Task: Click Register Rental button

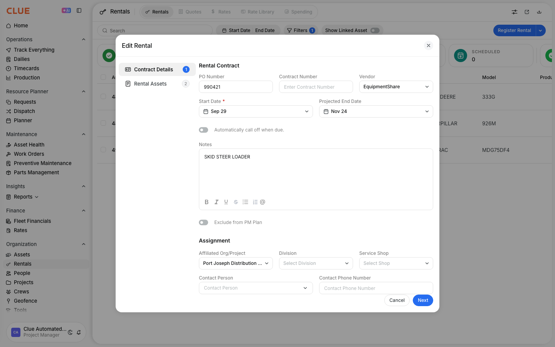Action: (x=515, y=30)
